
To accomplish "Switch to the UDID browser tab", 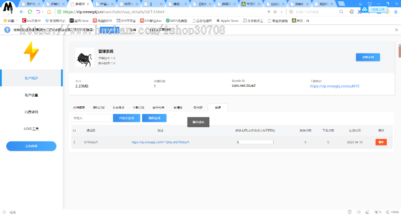I will pyautogui.click(x=275, y=4).
